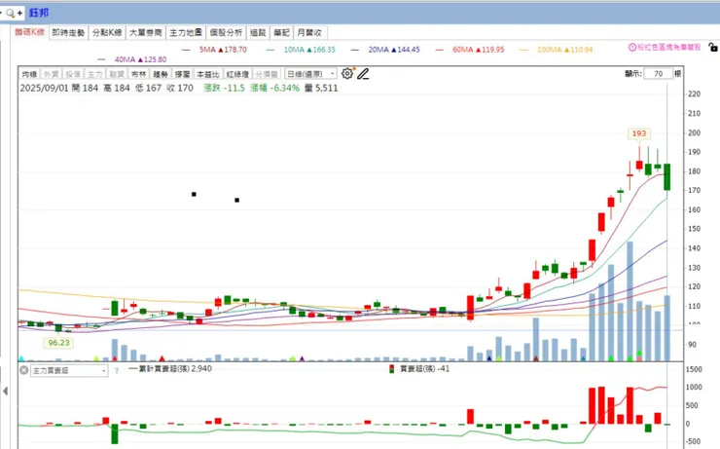Click the 顯示 bar count field showing 70

[658, 73]
